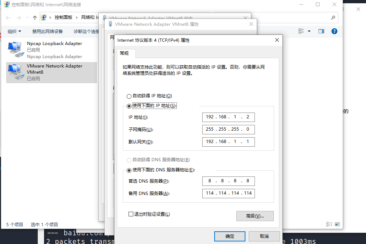The image size is (366, 244).
Task: Click the VMnet8 属性 dialog adapter icon
Action: 110,24
